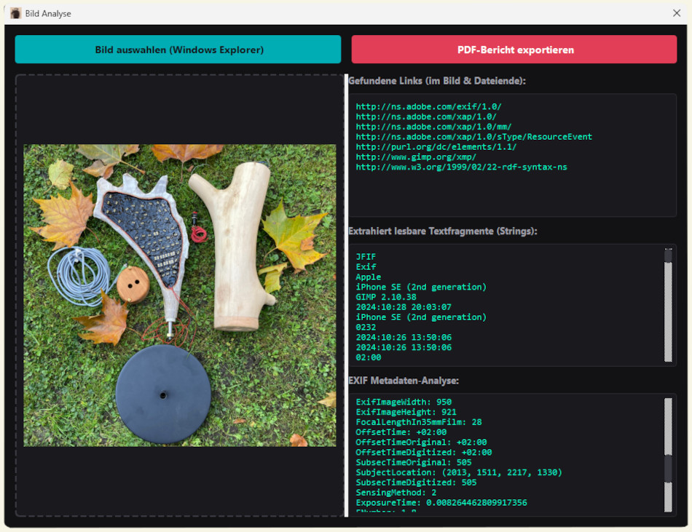Click the EXIF metadata box scrollbar
The image size is (692, 532).
coord(668,455)
